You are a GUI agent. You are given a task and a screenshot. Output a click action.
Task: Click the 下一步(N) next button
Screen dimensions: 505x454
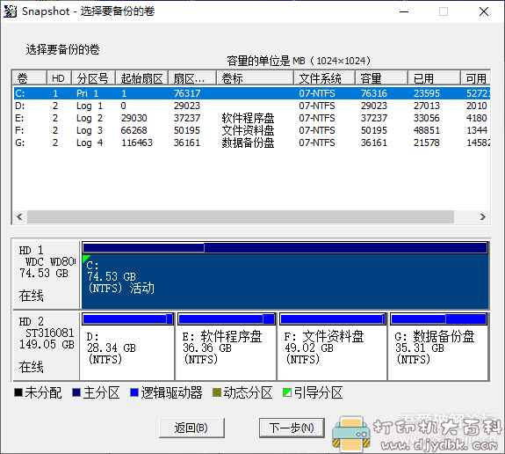tap(292, 428)
